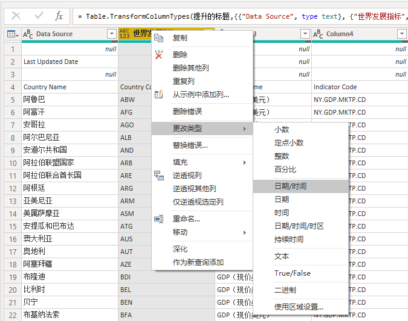The width and height of the screenshot is (408, 321).
Task: Click the ABC type icon of Column4
Action: tap(319, 34)
